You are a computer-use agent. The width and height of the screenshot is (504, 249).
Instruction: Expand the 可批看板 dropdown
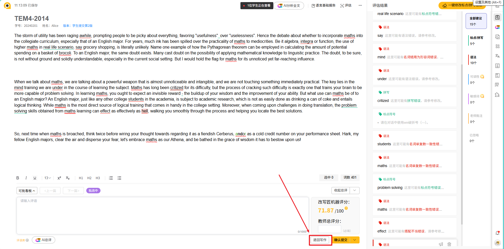(x=27, y=191)
